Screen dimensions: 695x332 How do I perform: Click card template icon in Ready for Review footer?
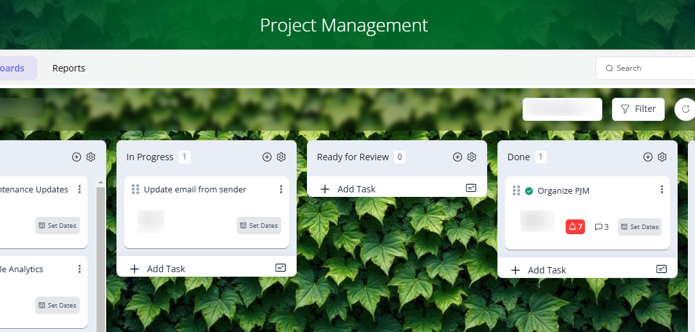point(471,188)
